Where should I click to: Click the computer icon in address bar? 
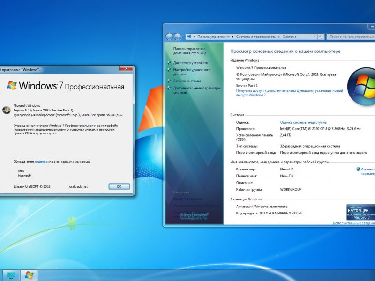[189, 37]
